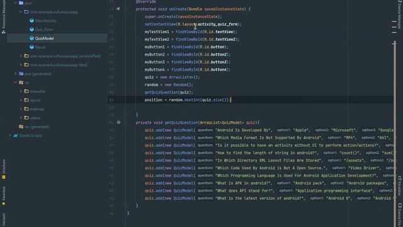This screenshot has width=403, height=227.
Task: Click the values folder icon
Action: tap(26, 118)
